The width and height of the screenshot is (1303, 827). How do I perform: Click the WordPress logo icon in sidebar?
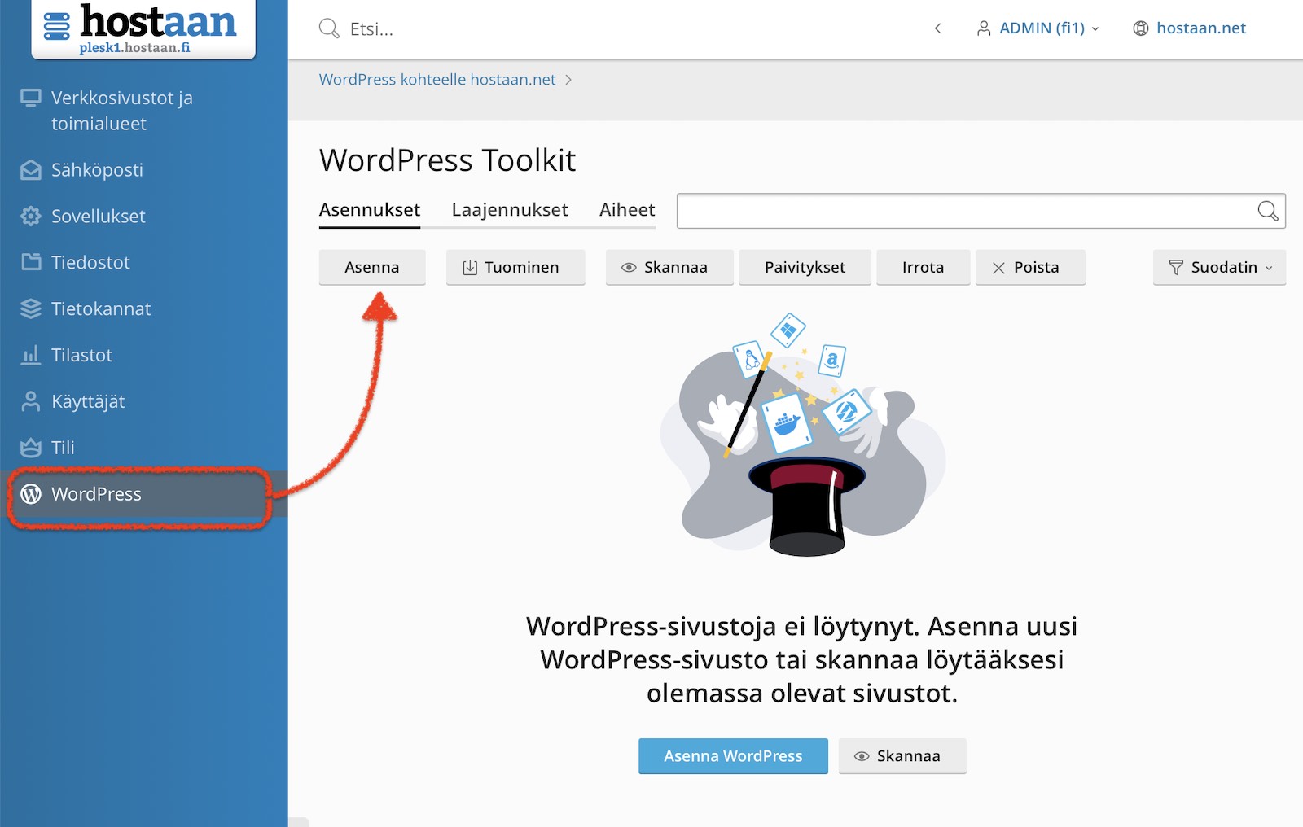click(x=31, y=494)
